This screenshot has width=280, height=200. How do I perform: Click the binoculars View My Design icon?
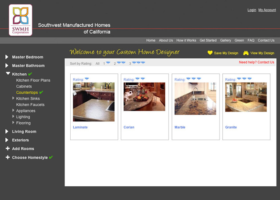(246, 53)
